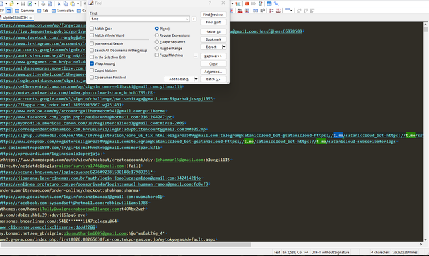
Task: Click the vertical scrollbar thumb in the editor
Action: (x=426, y=29)
